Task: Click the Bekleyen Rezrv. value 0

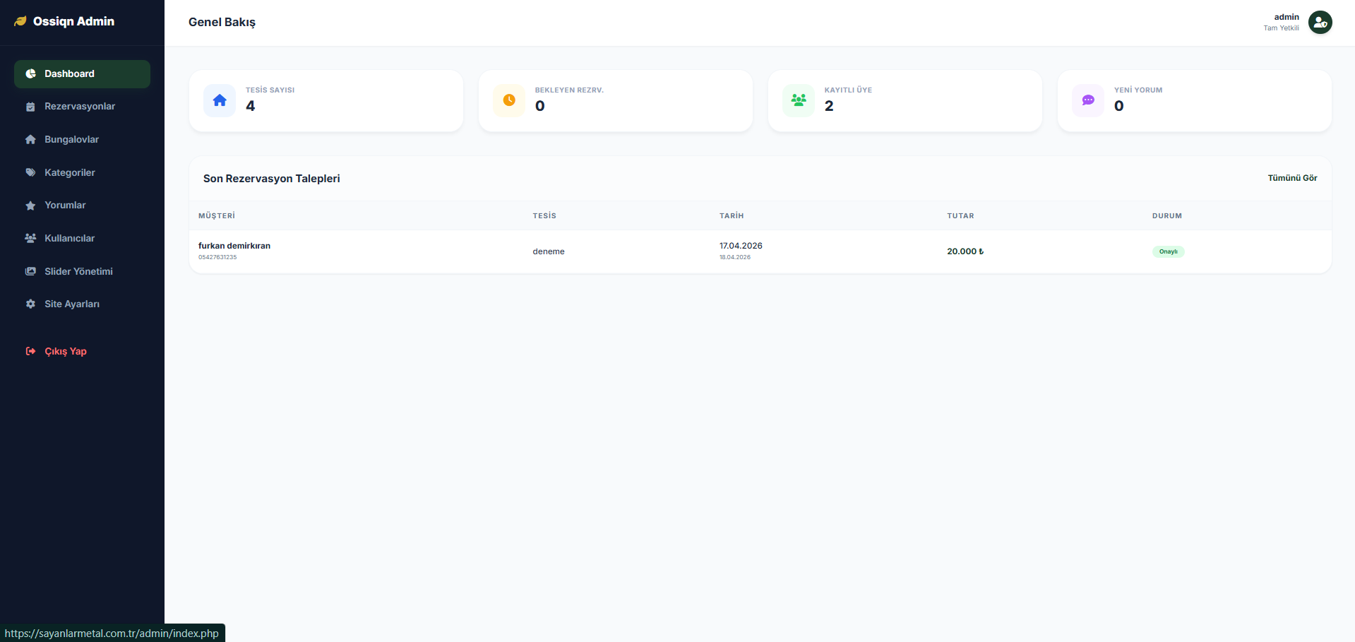Action: pos(540,106)
